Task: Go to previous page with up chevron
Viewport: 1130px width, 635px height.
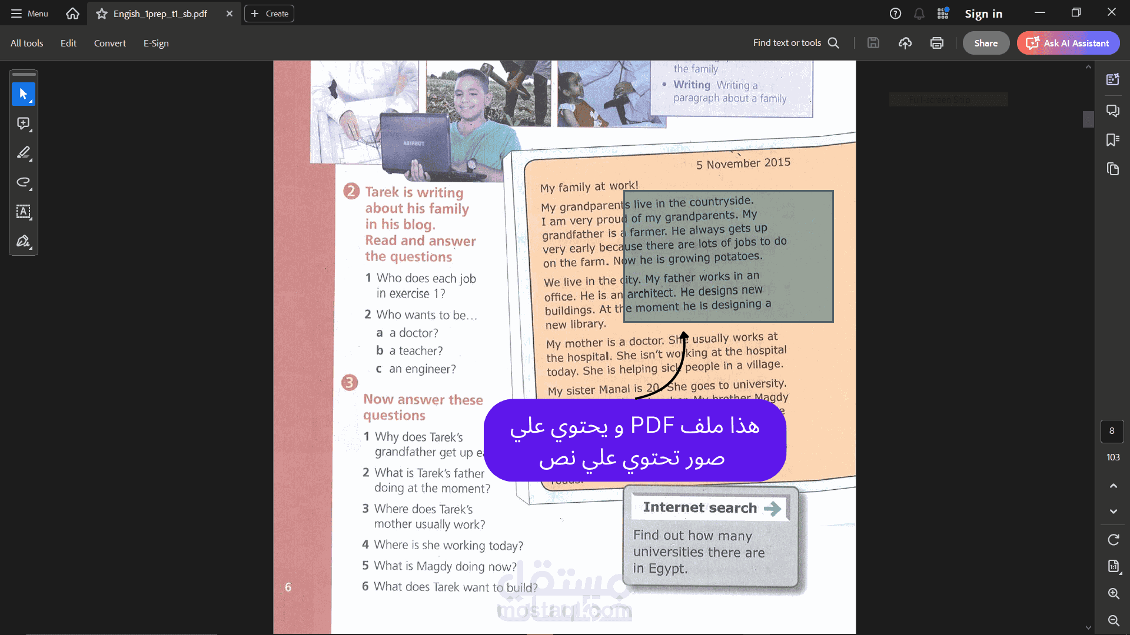Action: [1113, 486]
